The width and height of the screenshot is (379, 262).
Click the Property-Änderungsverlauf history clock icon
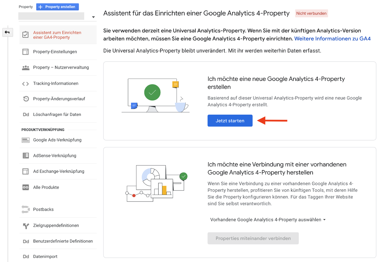[x=26, y=99]
